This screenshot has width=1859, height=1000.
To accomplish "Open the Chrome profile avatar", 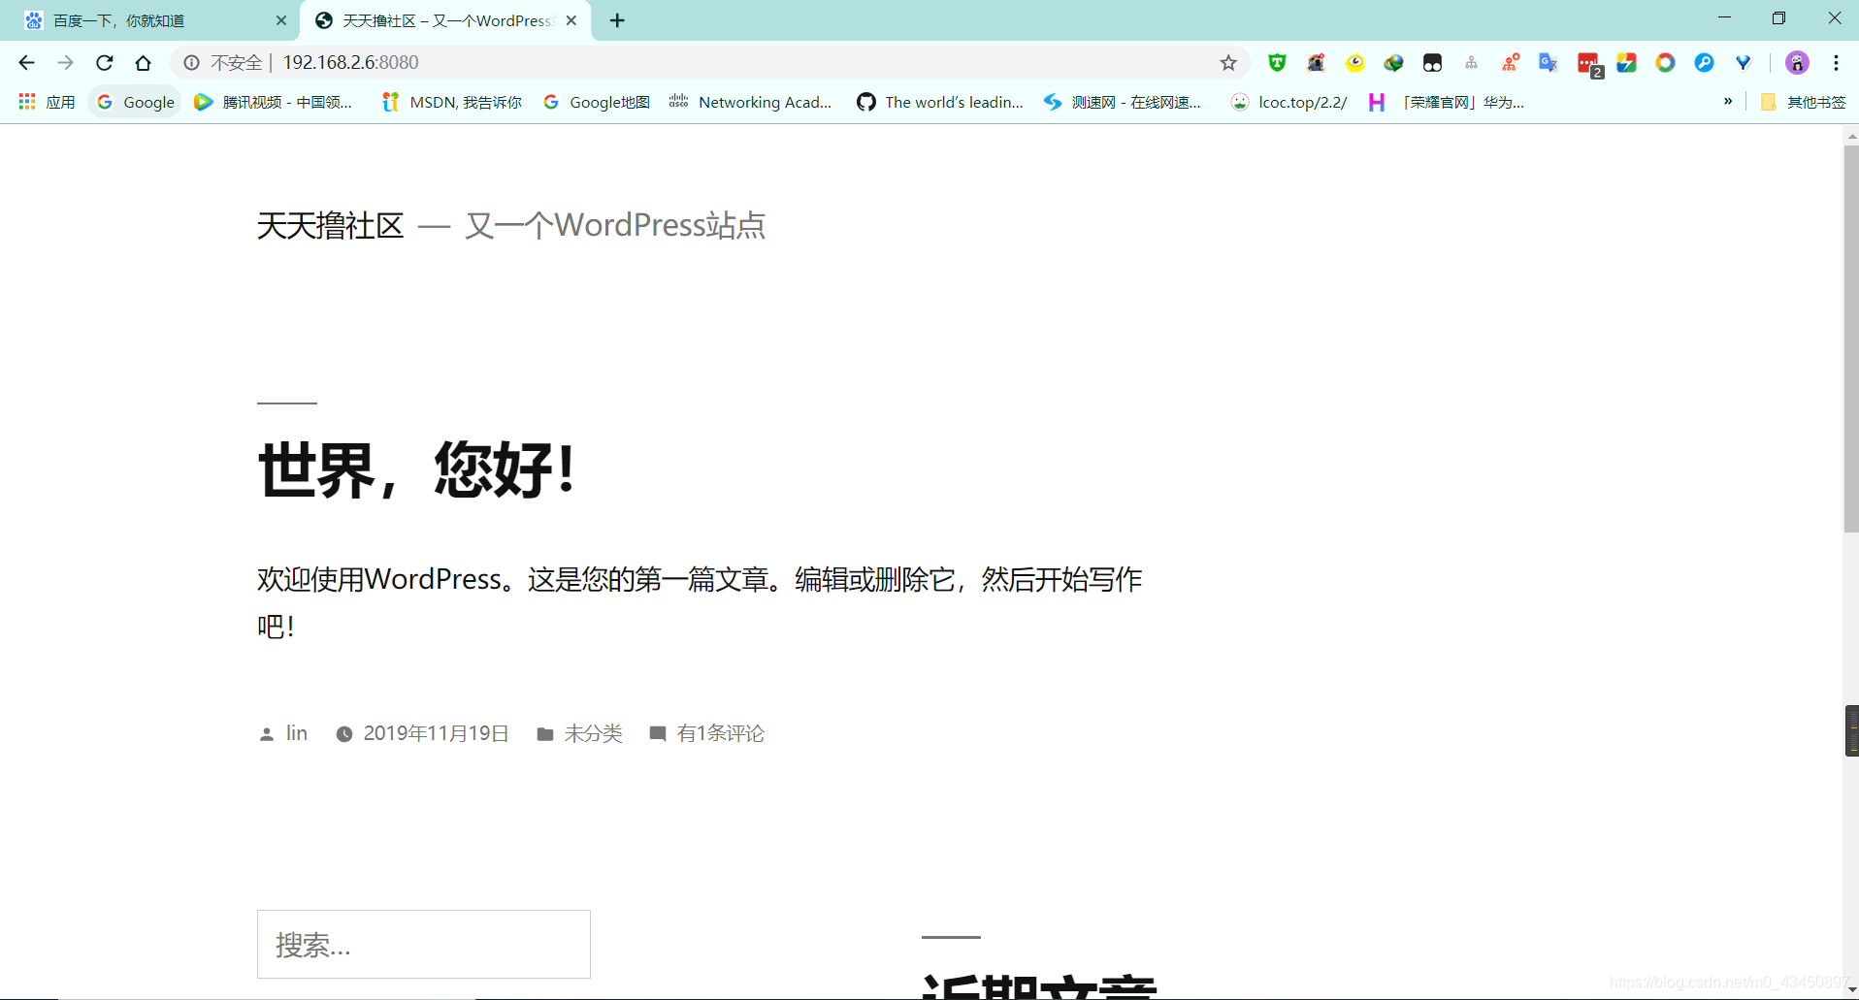I will tap(1797, 63).
